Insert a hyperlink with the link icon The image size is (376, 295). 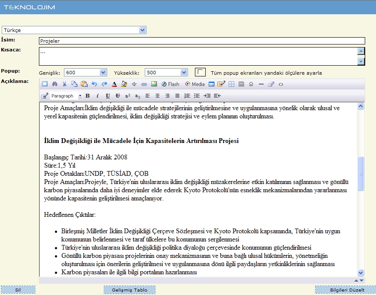pos(144,84)
